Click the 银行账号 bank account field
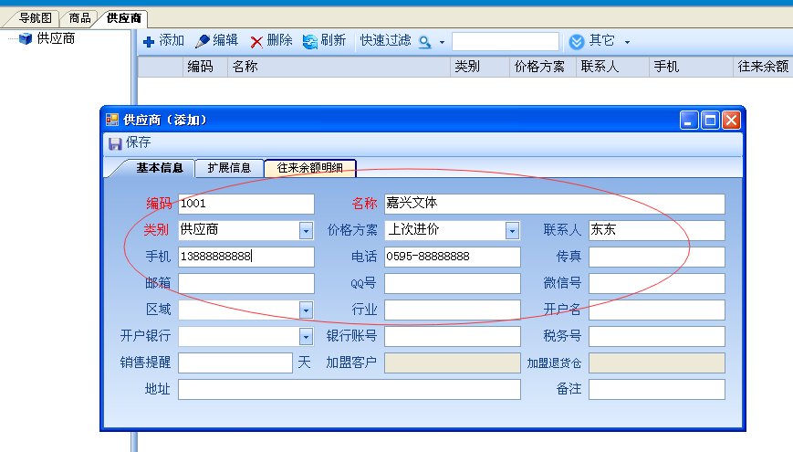The image size is (793, 452). coord(453,336)
